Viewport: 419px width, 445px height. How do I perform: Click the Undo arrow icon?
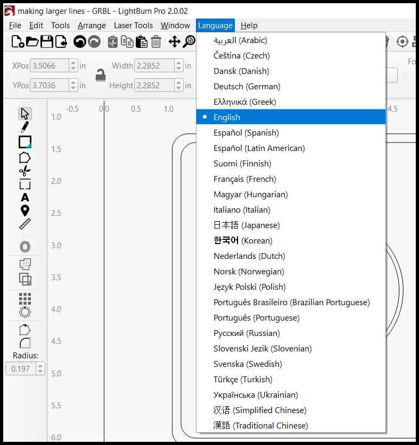coord(80,41)
